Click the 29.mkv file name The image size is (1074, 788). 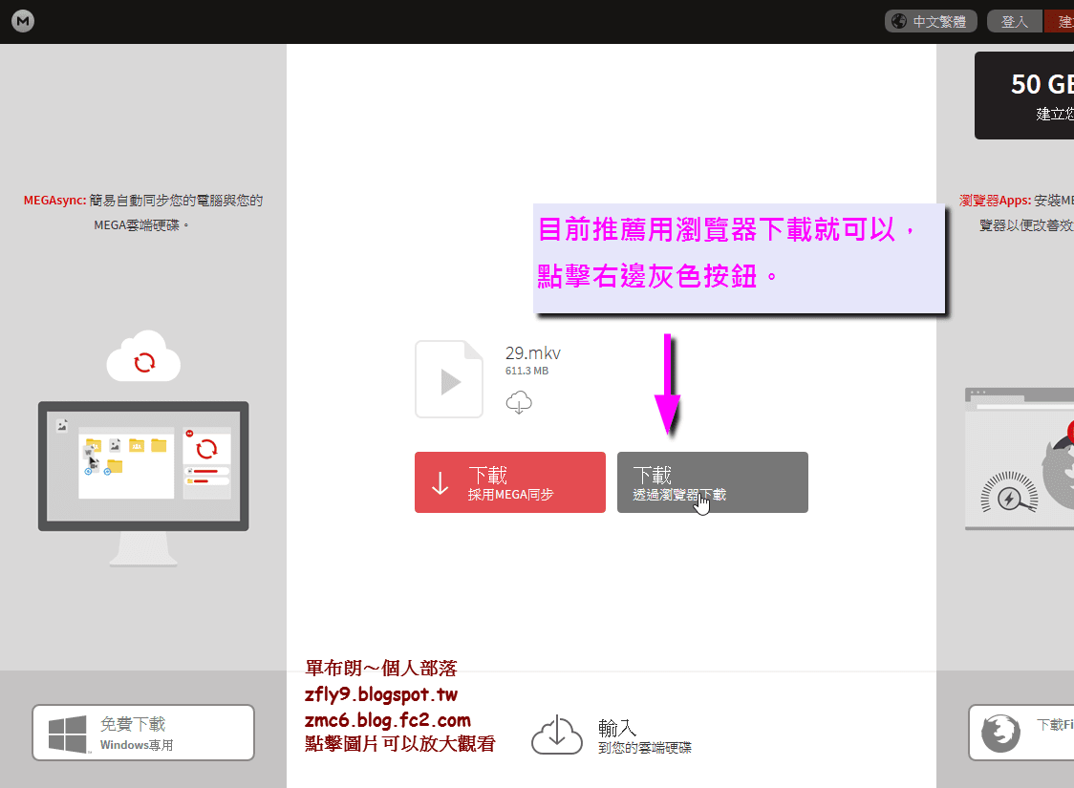[x=533, y=353]
